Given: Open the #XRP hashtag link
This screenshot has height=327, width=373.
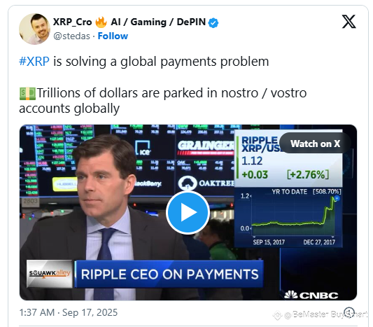Looking at the screenshot, I should click(x=34, y=62).
